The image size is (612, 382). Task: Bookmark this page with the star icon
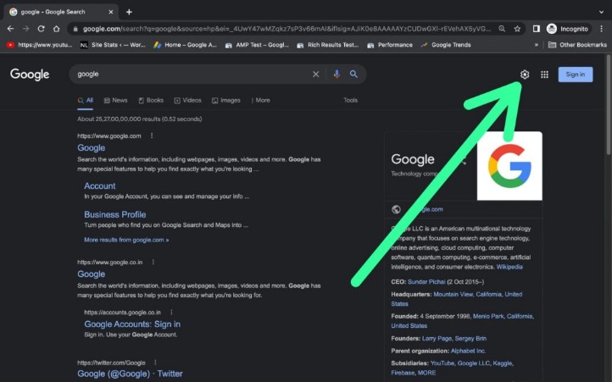coord(516,28)
